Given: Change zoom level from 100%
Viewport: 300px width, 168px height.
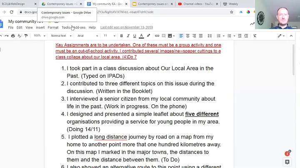Looking at the screenshot, I should 40,36.
